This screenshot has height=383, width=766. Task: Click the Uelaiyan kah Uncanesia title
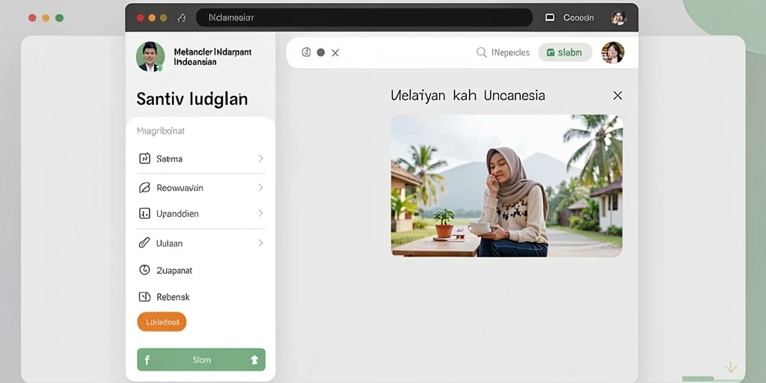(468, 95)
